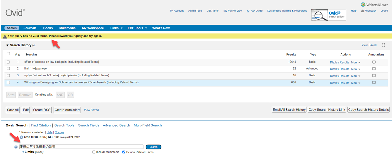Enable the Include Multimedia checkbox
This screenshot has width=392, height=154.
[94, 152]
